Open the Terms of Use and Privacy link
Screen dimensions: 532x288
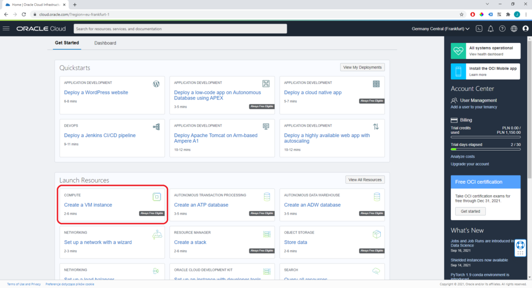click(x=24, y=284)
